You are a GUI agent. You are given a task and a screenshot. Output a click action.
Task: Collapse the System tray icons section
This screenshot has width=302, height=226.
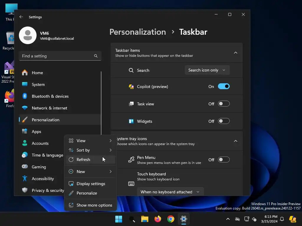(x=236, y=141)
